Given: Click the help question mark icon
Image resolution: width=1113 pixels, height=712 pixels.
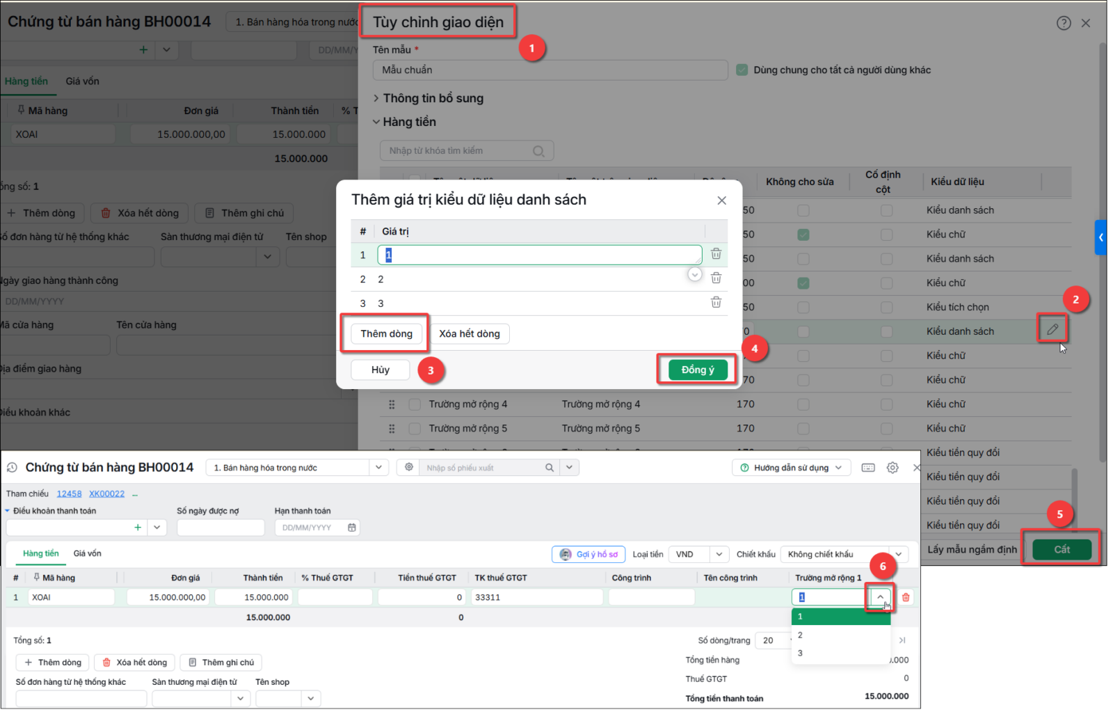Looking at the screenshot, I should [x=1064, y=23].
